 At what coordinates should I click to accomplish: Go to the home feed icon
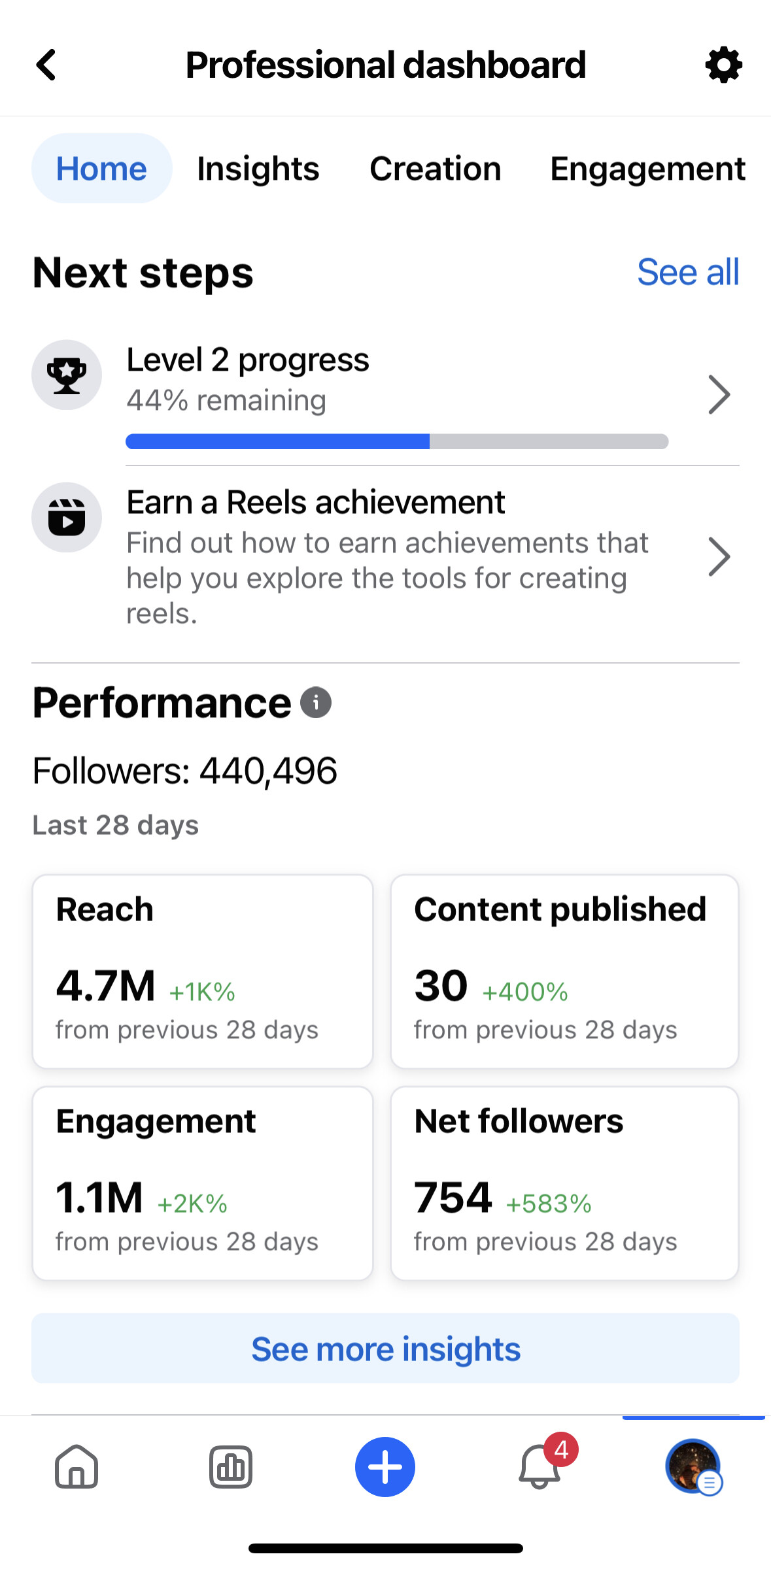coord(77,1467)
